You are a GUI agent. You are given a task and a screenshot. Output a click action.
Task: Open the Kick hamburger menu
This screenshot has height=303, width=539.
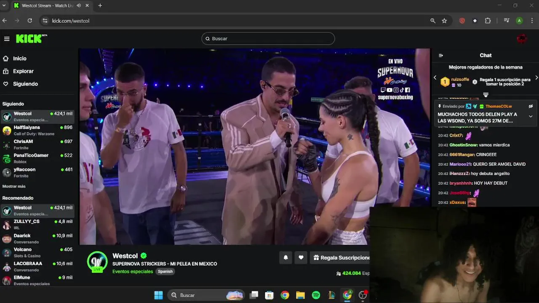pyautogui.click(x=7, y=39)
